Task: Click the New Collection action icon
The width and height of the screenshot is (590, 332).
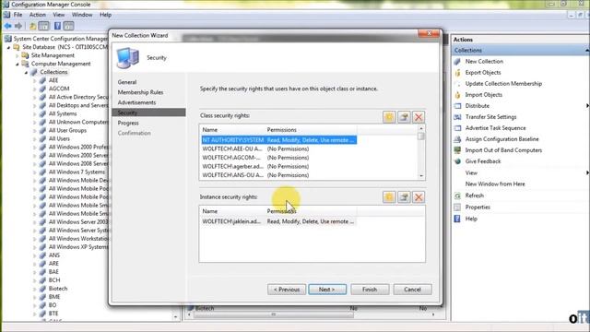Action: point(457,62)
